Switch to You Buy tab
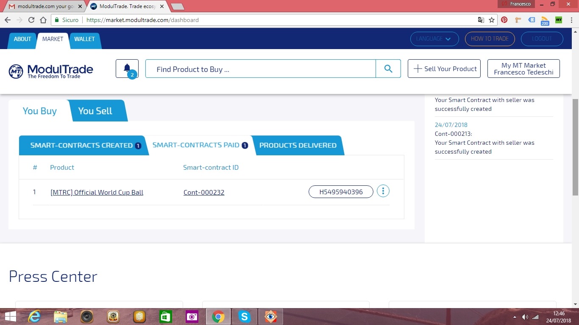 click(39, 111)
